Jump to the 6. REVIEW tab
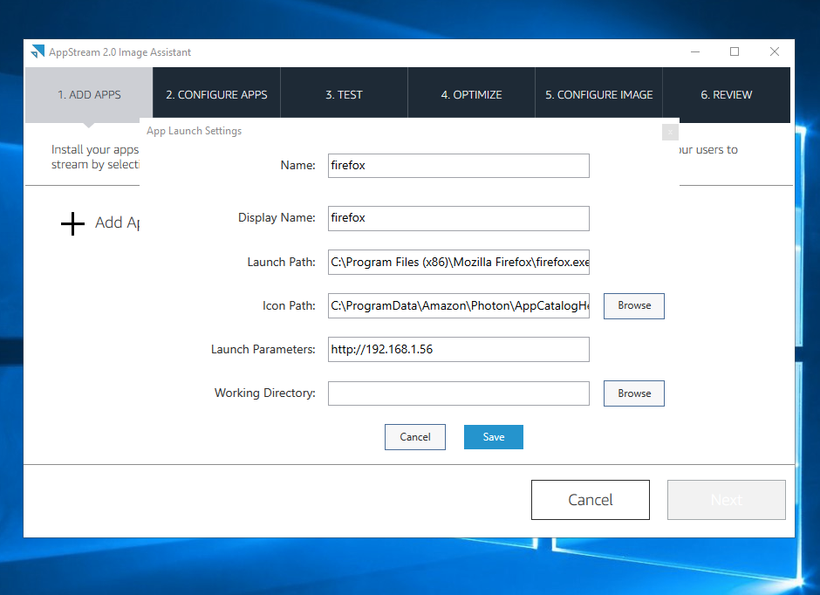The width and height of the screenshot is (820, 595). pyautogui.click(x=727, y=94)
